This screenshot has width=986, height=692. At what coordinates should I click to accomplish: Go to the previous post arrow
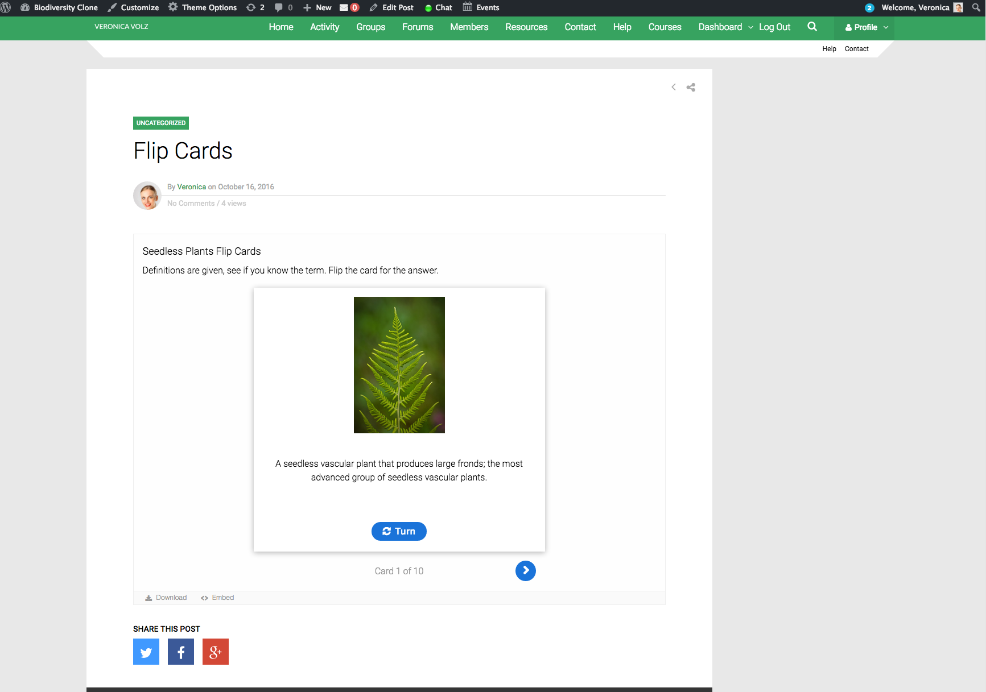674,87
